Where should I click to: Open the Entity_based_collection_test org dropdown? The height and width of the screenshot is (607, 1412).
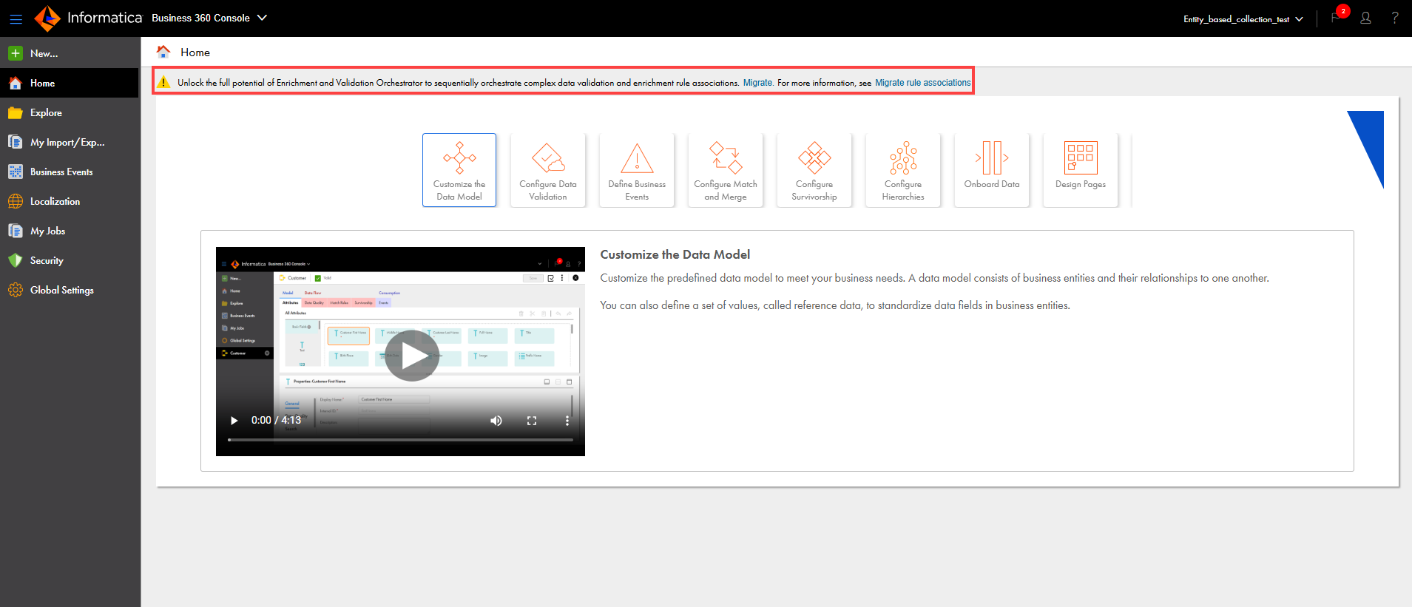(x=1243, y=19)
